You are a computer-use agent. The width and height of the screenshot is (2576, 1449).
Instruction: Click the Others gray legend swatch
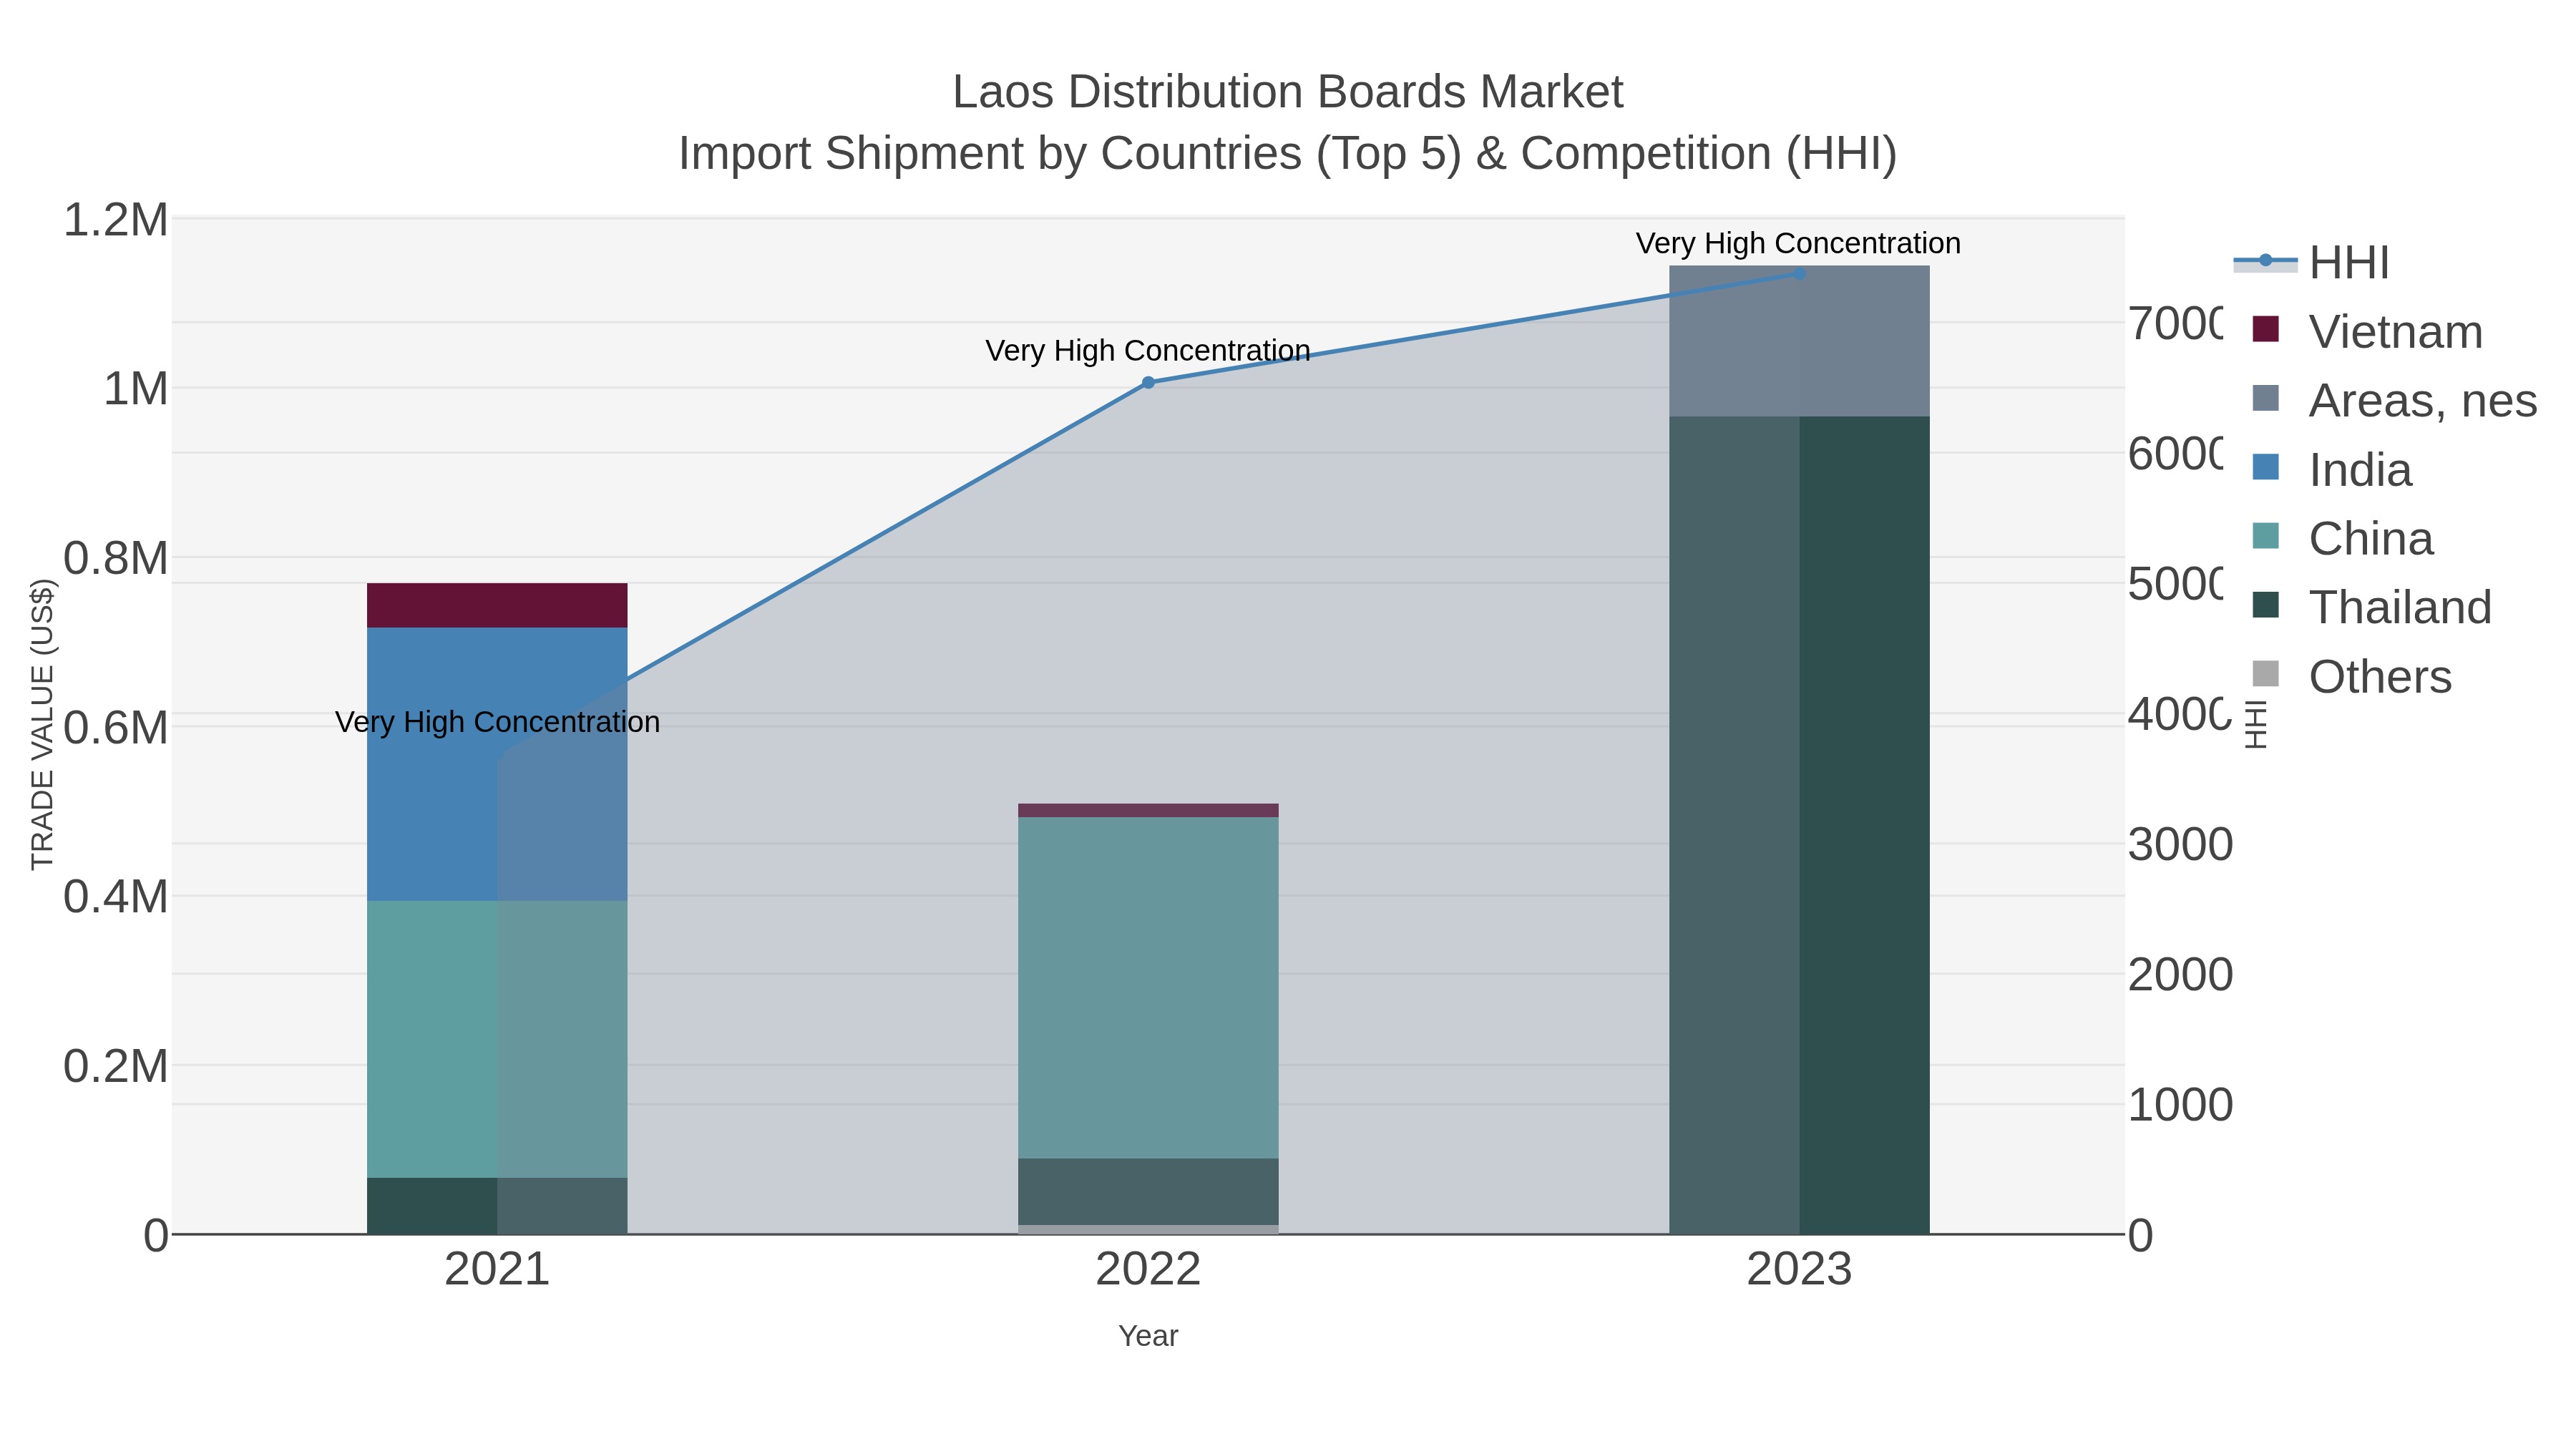point(2266,674)
